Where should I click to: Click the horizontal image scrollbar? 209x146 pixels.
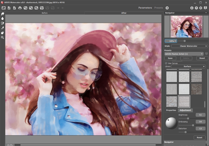88,145
